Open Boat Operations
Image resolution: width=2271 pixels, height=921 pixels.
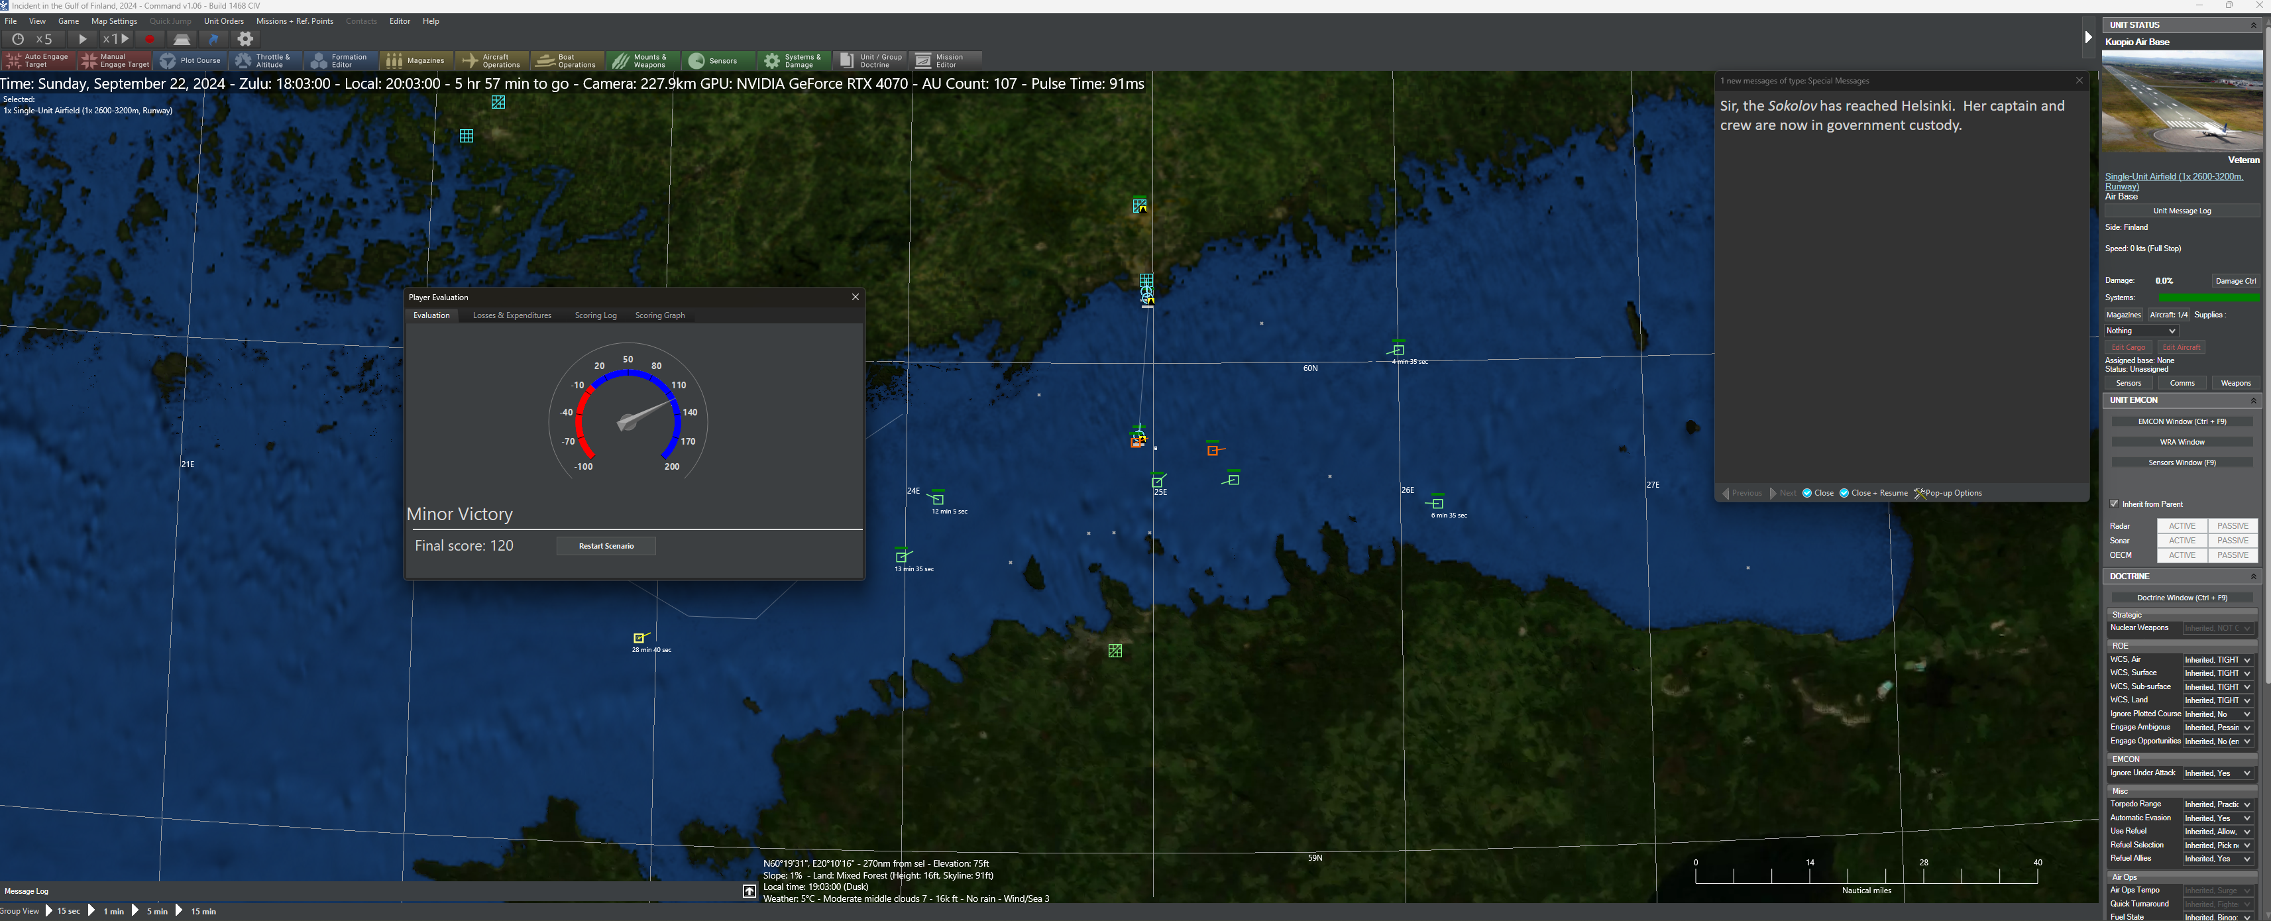569,61
